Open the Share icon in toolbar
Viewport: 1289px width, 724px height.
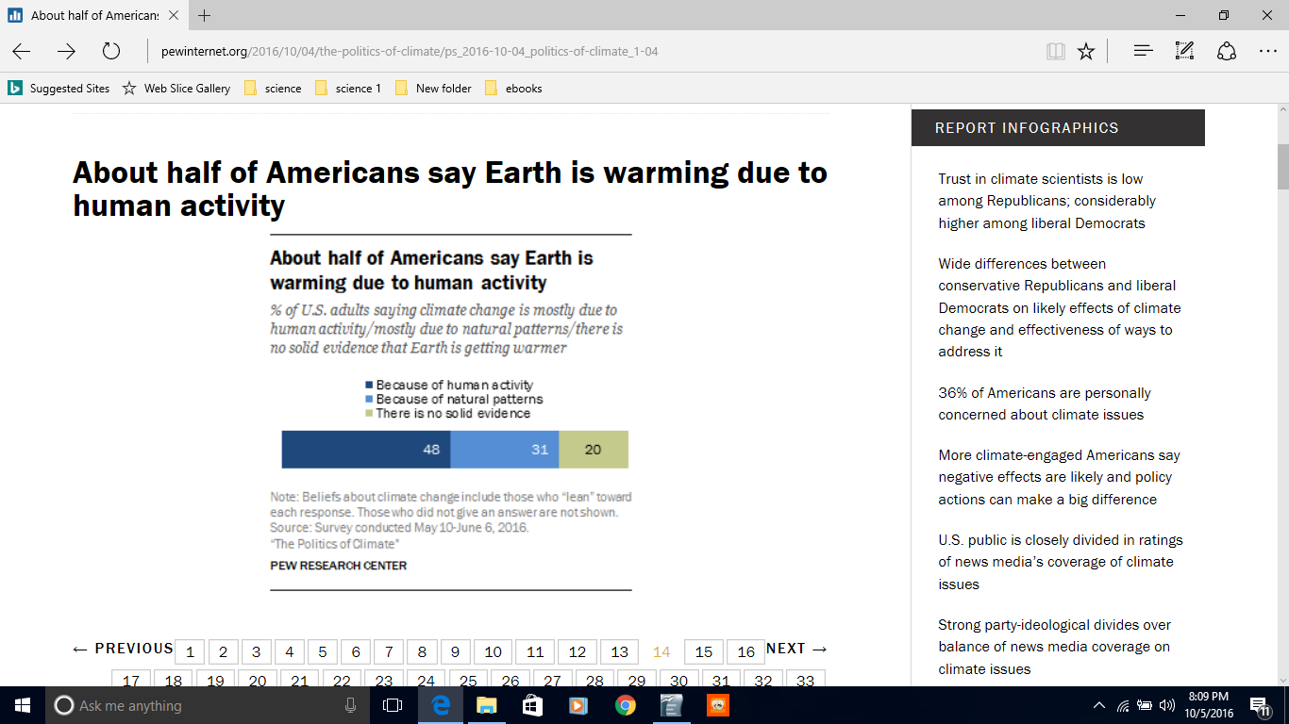pyautogui.click(x=1226, y=51)
